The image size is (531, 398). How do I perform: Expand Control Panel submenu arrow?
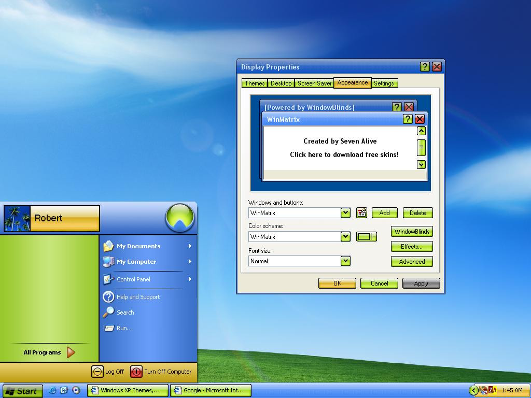(190, 279)
